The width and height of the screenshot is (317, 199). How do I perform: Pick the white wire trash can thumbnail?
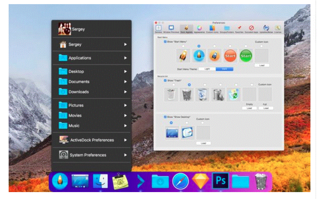[171, 94]
